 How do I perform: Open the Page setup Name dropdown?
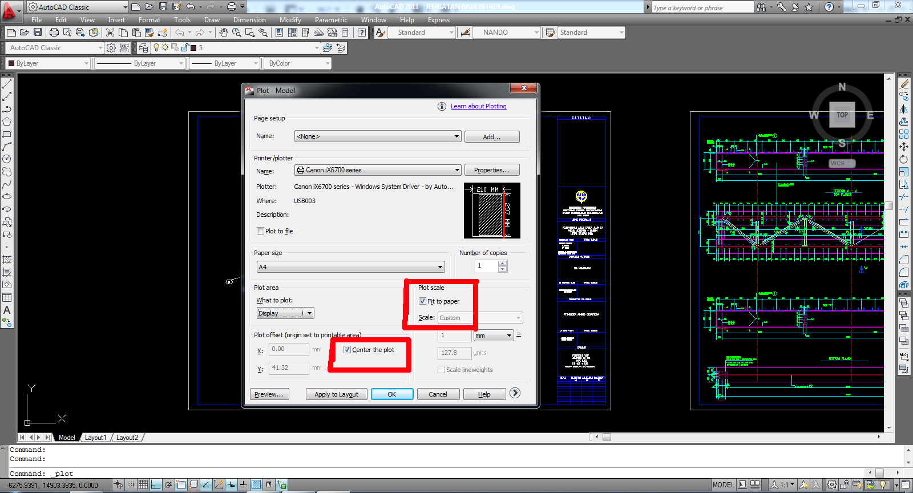378,136
